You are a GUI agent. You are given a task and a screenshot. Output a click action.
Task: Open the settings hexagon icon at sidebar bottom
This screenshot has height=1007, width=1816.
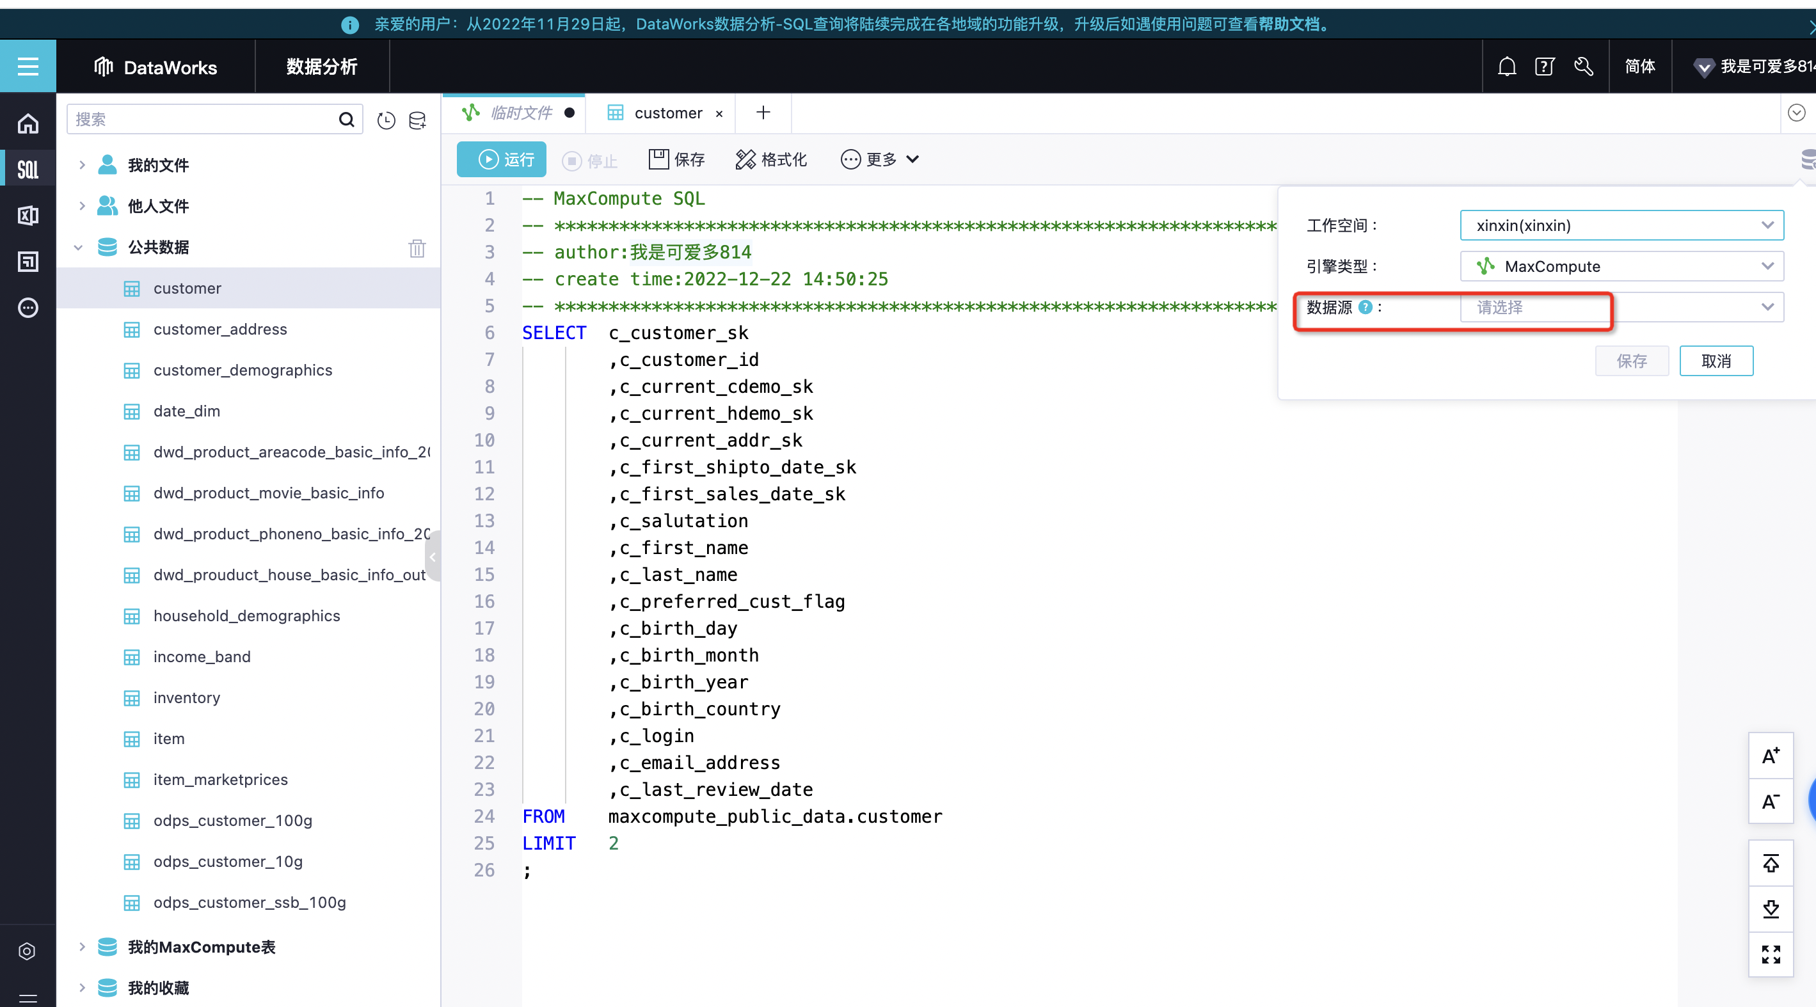(27, 951)
